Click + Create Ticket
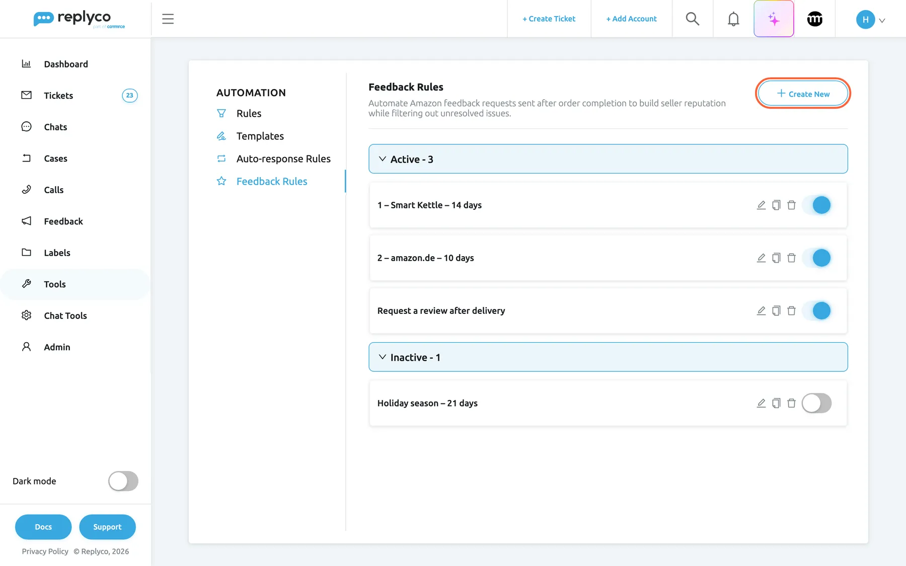This screenshot has width=906, height=566. click(549, 19)
